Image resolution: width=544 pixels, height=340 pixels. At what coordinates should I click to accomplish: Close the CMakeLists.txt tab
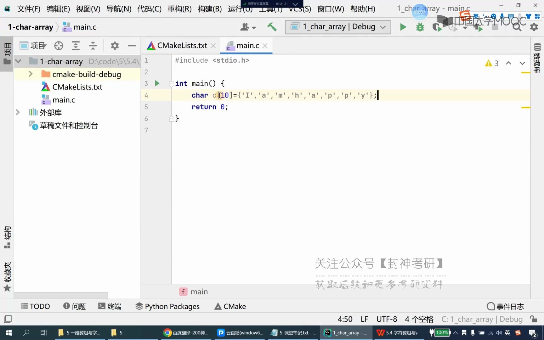click(x=213, y=46)
